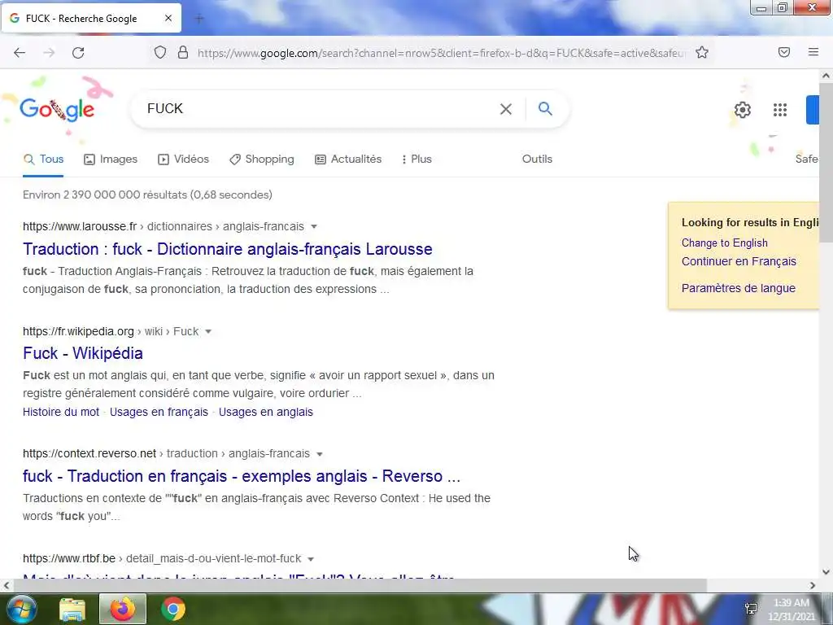833x625 pixels.
Task: Close the FUCK - Recherche Google tab
Action: click(168, 18)
